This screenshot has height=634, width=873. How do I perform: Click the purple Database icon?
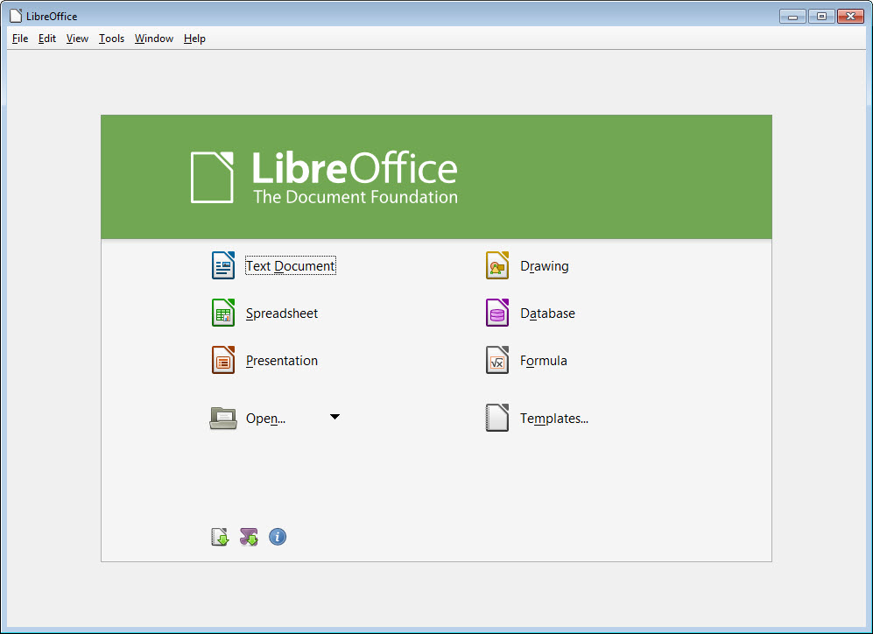[497, 313]
